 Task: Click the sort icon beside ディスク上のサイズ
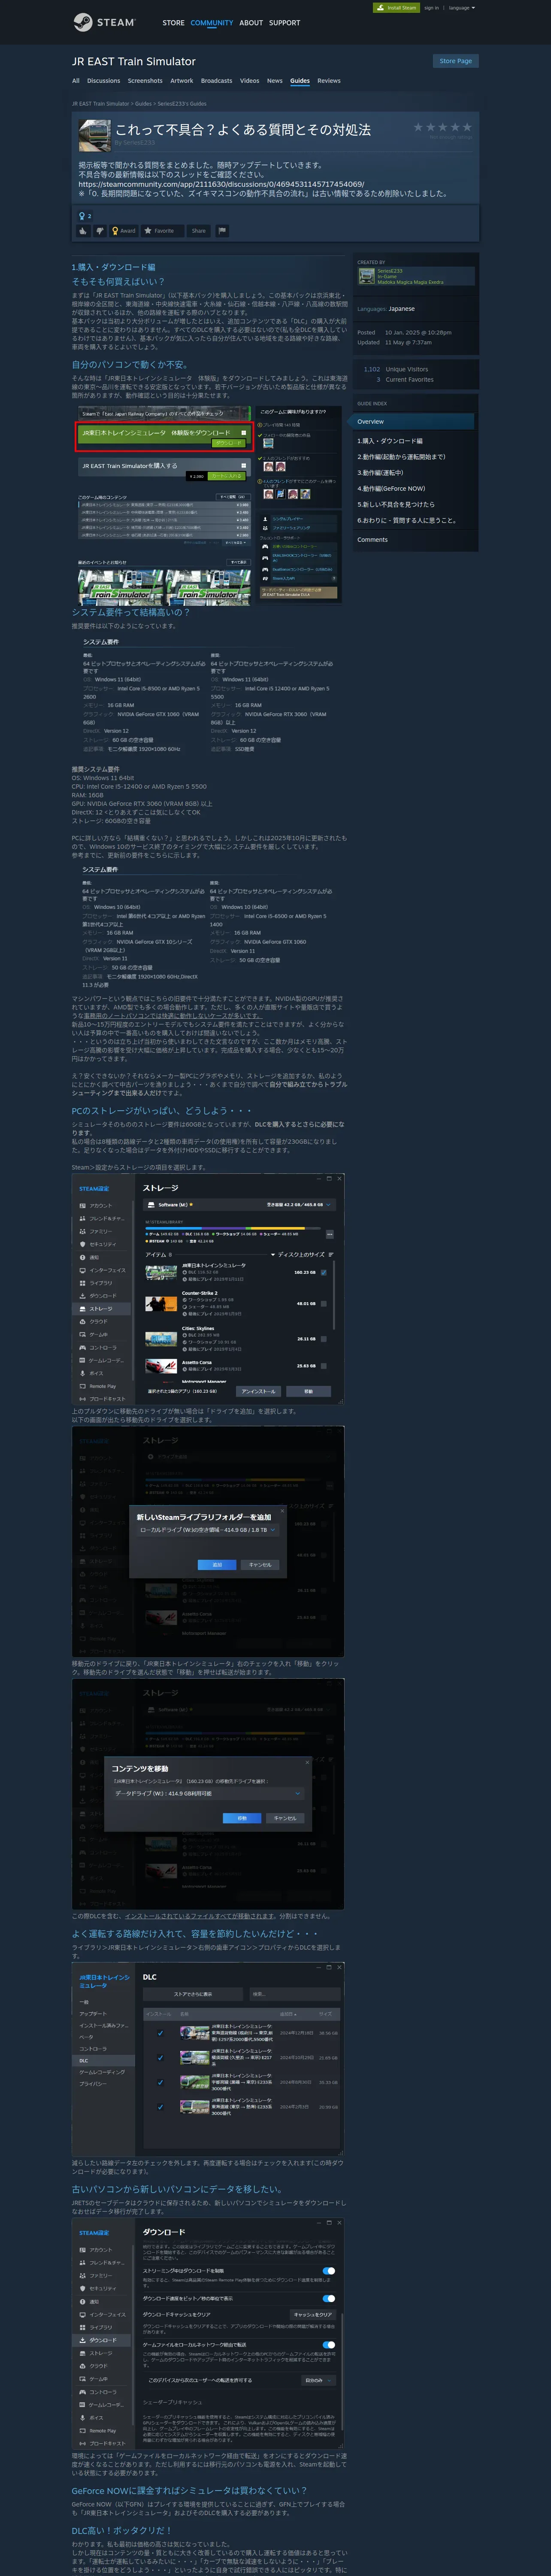click(330, 1254)
